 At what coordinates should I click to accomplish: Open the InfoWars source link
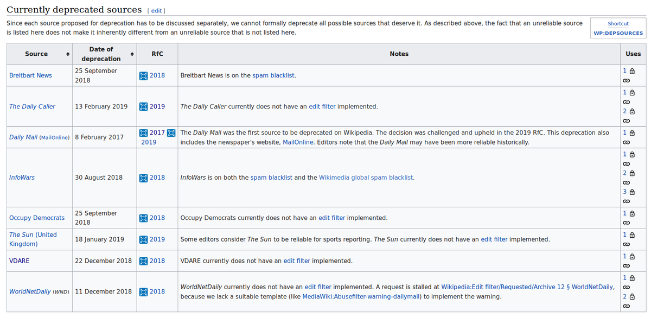[22, 178]
